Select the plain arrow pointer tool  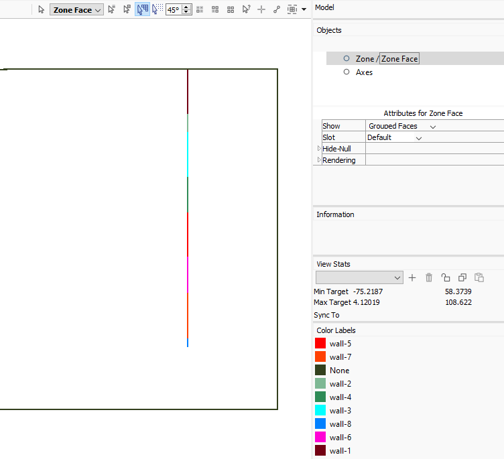click(41, 9)
